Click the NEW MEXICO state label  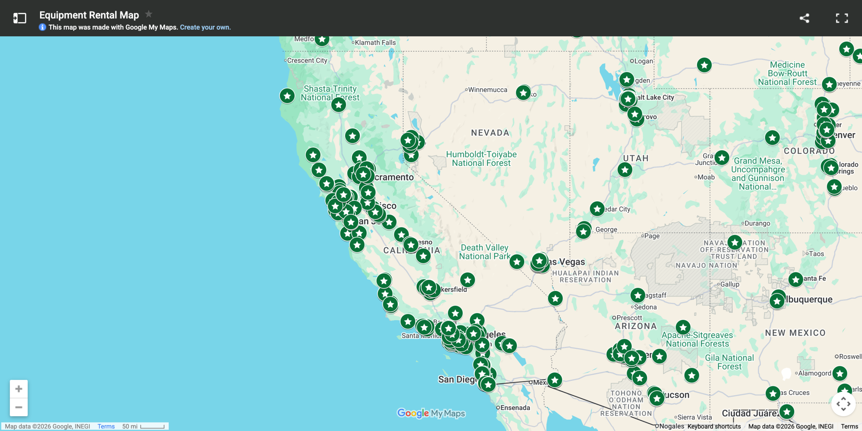(x=795, y=333)
